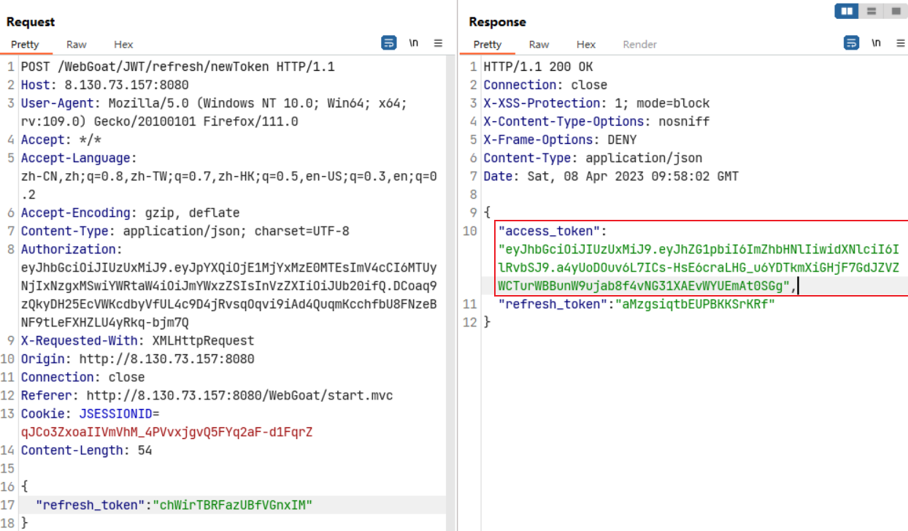This screenshot has width=908, height=531.
Task: Switch to the Raw tab in Response
Action: (539, 45)
